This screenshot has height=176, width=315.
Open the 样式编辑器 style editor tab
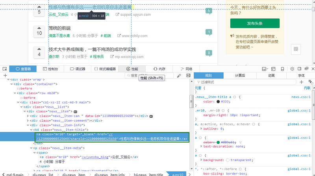pos(105,69)
